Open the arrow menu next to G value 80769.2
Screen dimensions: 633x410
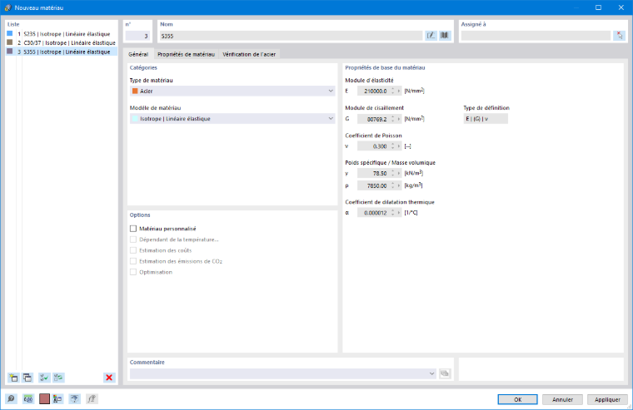pos(399,119)
